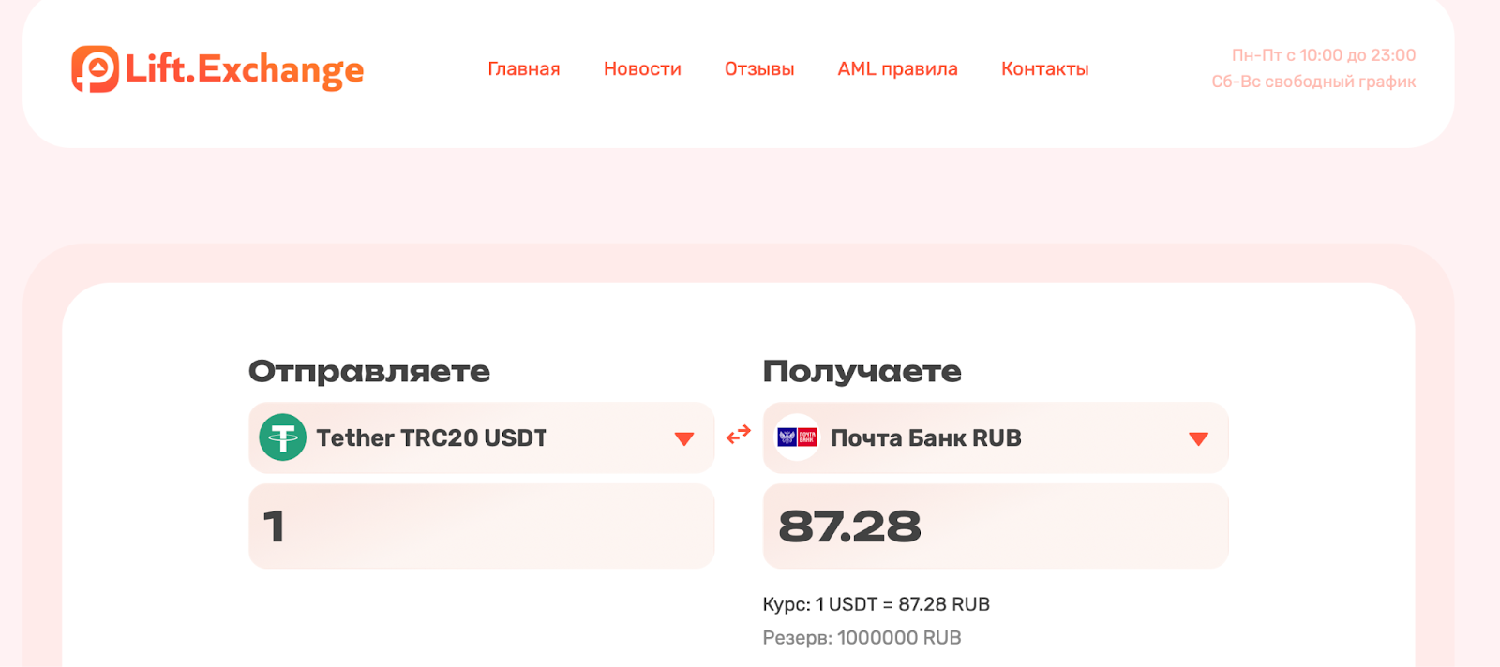Open Контакты page

(1044, 68)
